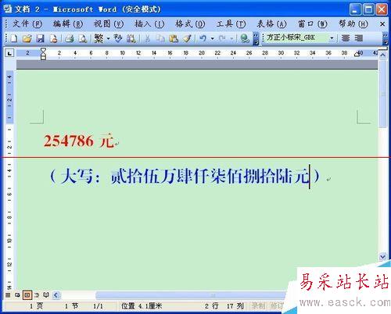Click the horizontal scrollbar thumb
Screen dimensions: 391x314
(x=192, y=295)
